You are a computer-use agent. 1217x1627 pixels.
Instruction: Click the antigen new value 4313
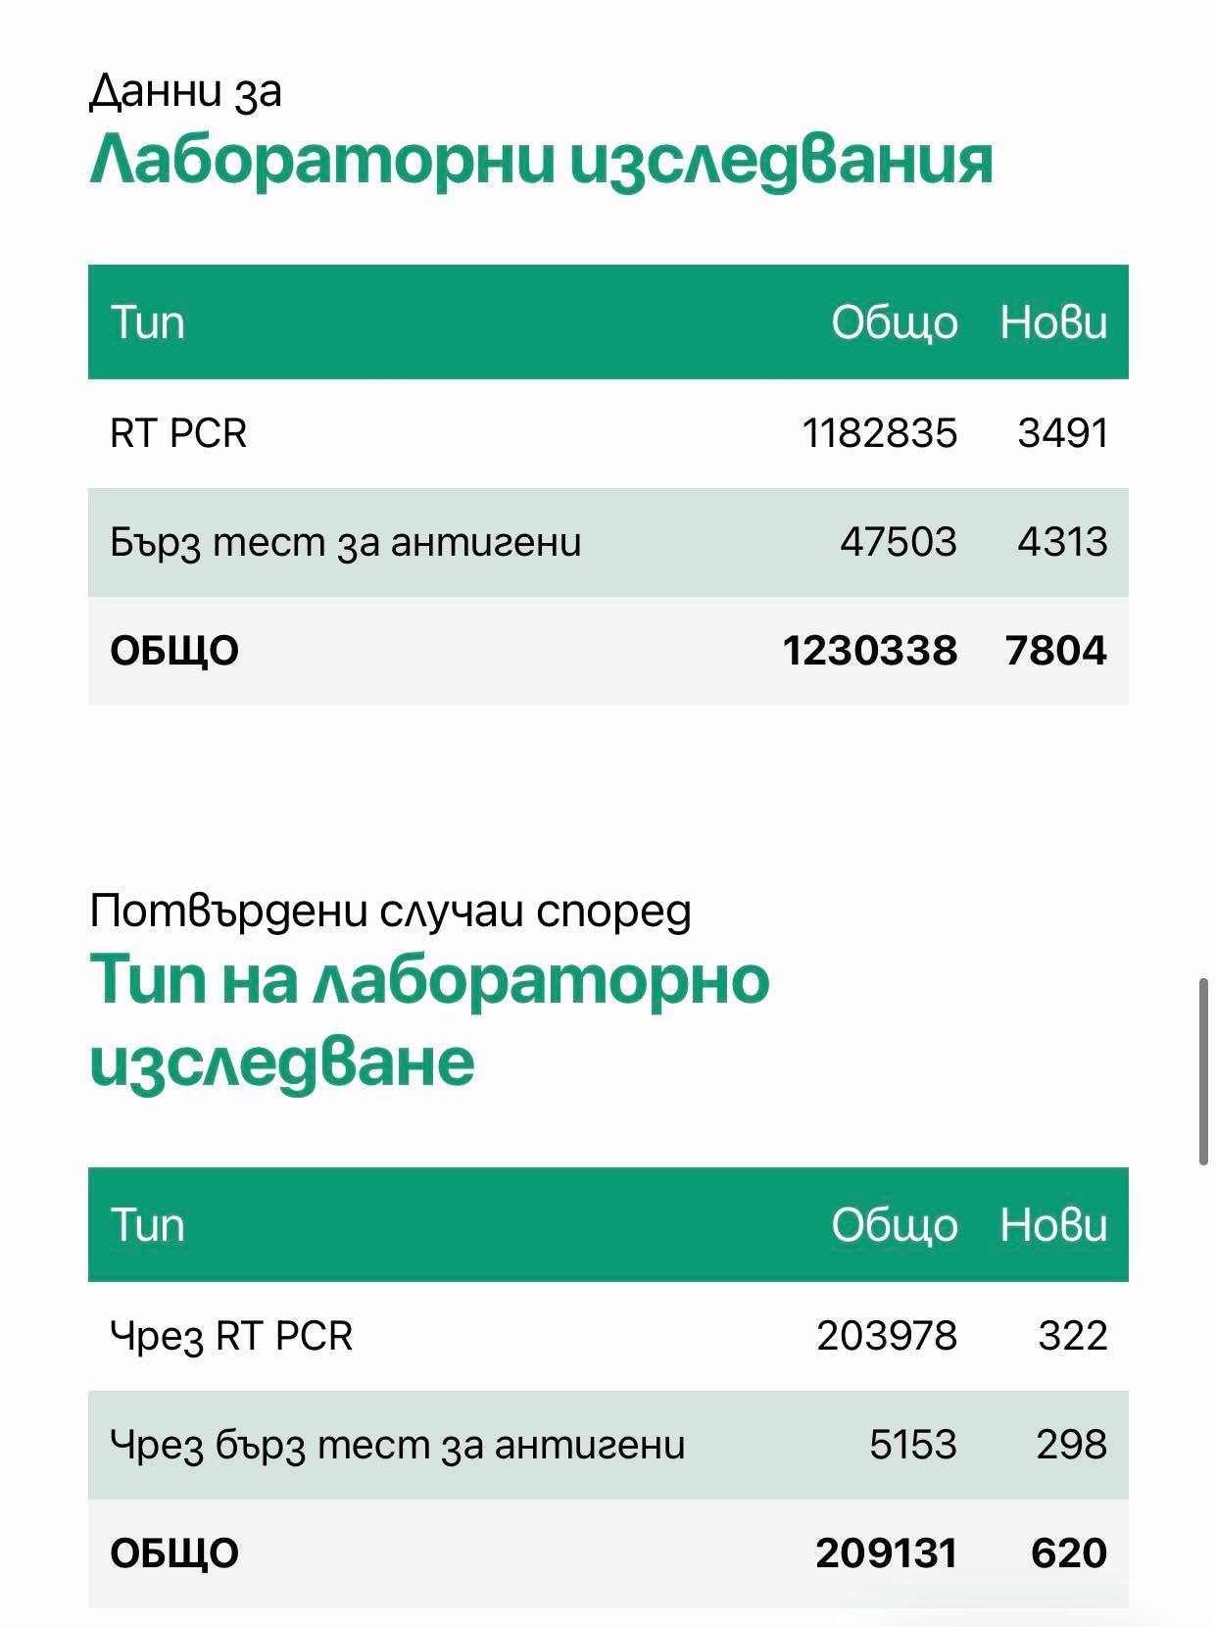click(1062, 542)
